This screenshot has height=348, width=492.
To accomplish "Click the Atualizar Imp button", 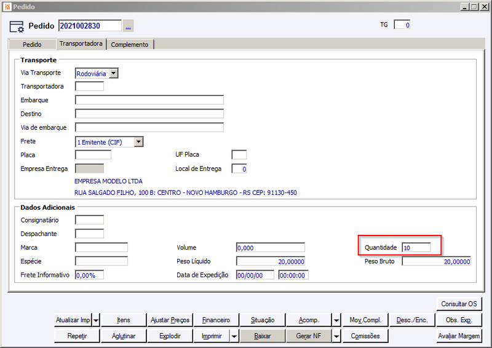I will 73,320.
